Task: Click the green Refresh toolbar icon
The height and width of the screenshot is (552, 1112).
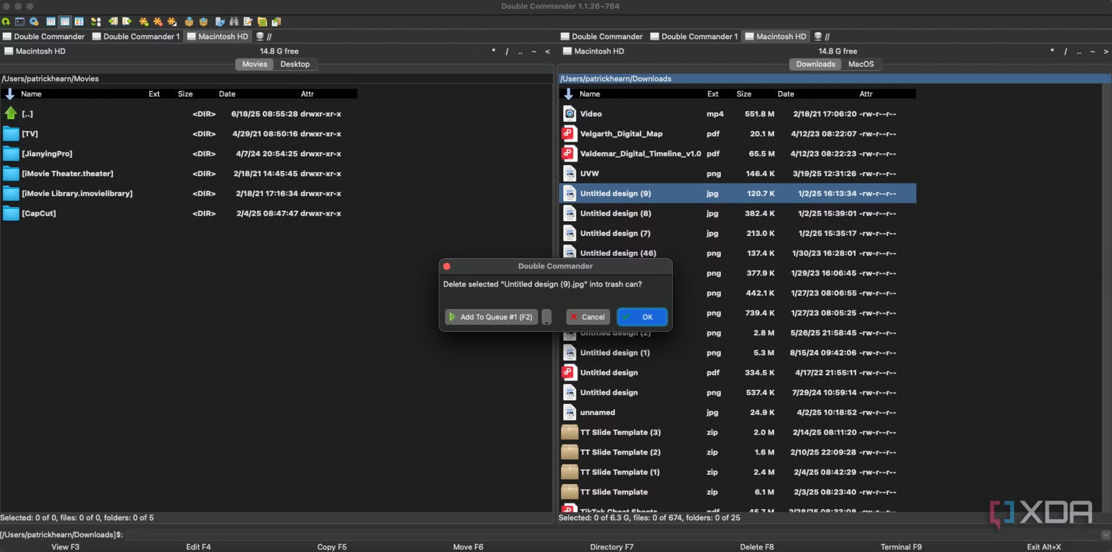Action: click(x=6, y=22)
